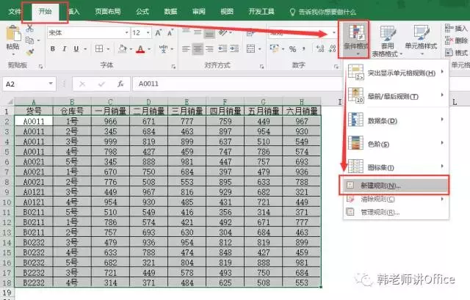Click the percent style button
470x300 pixels.
tap(292, 49)
